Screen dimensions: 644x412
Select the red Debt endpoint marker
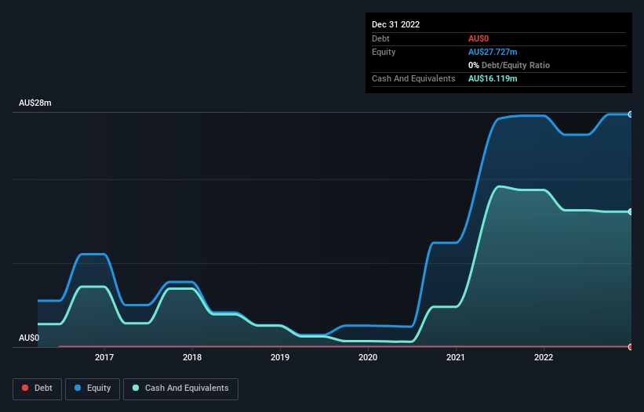click(x=631, y=347)
